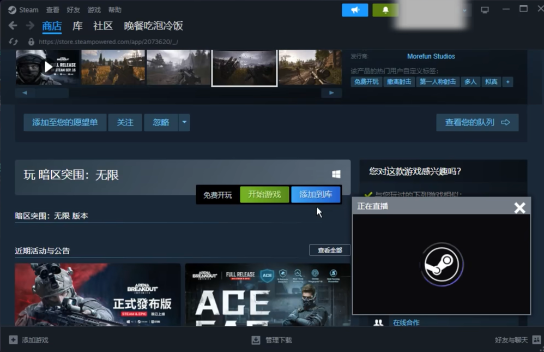Viewport: 544px width, 352px height.
Task: Open the 库 library tab
Action: pos(77,26)
